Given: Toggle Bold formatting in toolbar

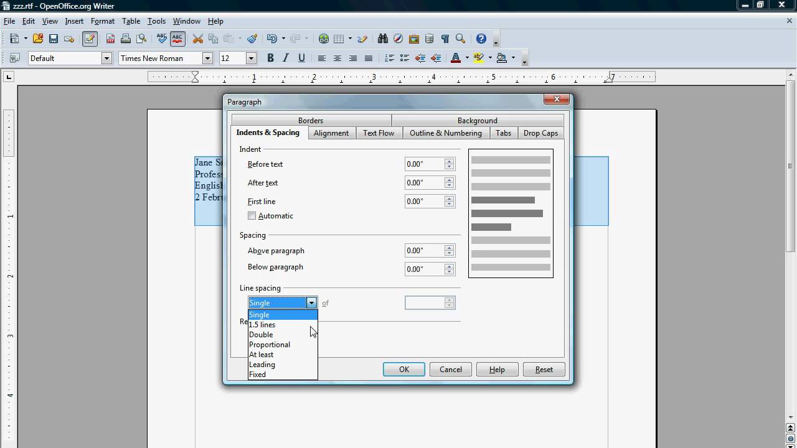Looking at the screenshot, I should [x=270, y=58].
